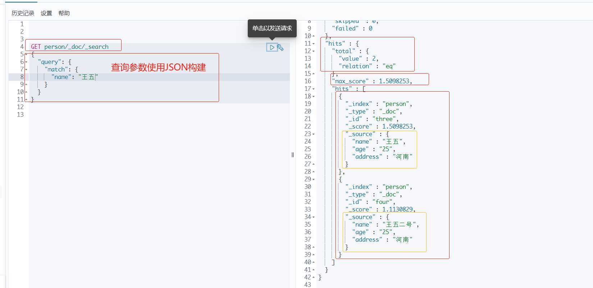Screen dimensions: 593x288
Task: Click fold marker at response line 42
Action: (314, 277)
